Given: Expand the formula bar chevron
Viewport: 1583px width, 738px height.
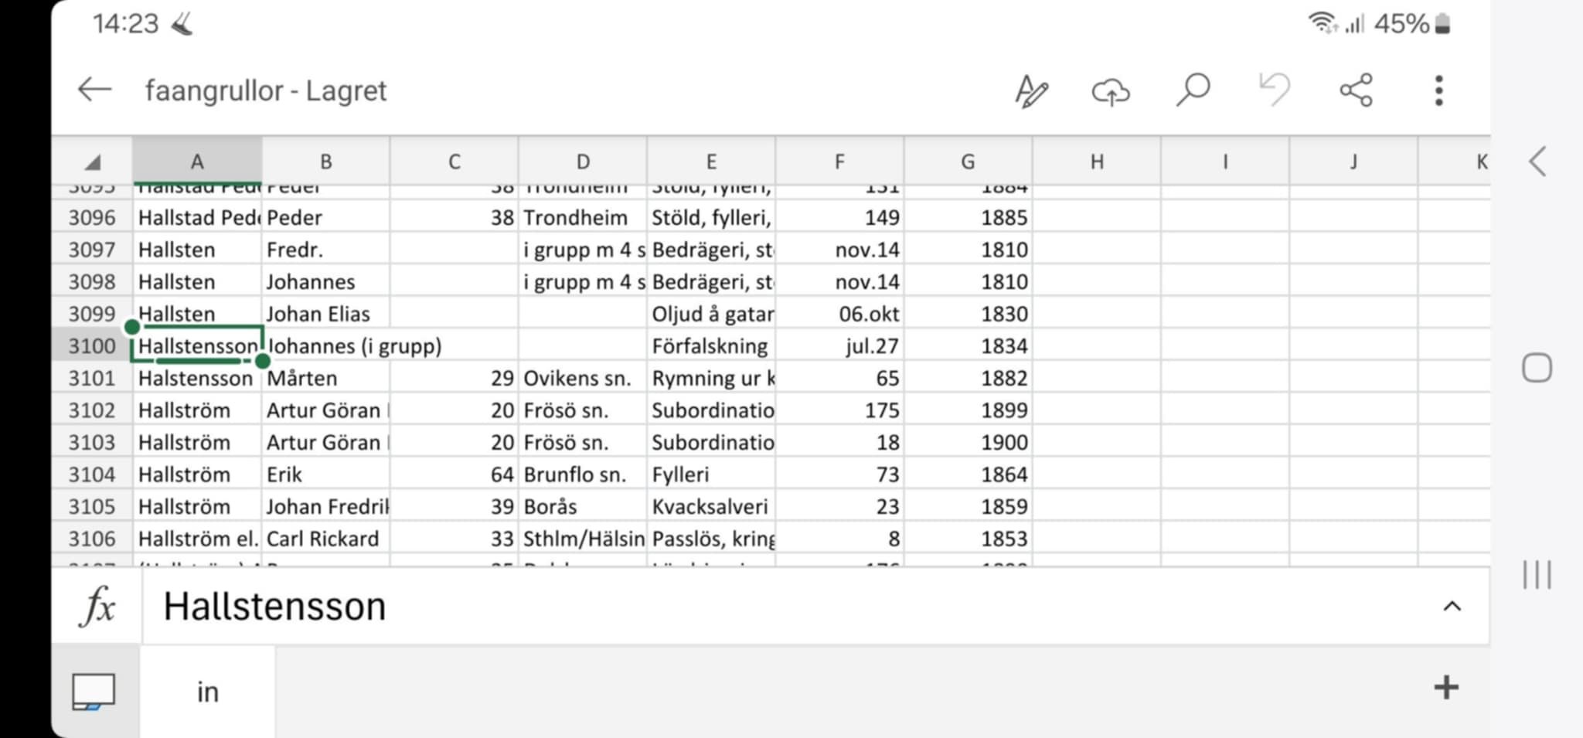Looking at the screenshot, I should (1452, 607).
